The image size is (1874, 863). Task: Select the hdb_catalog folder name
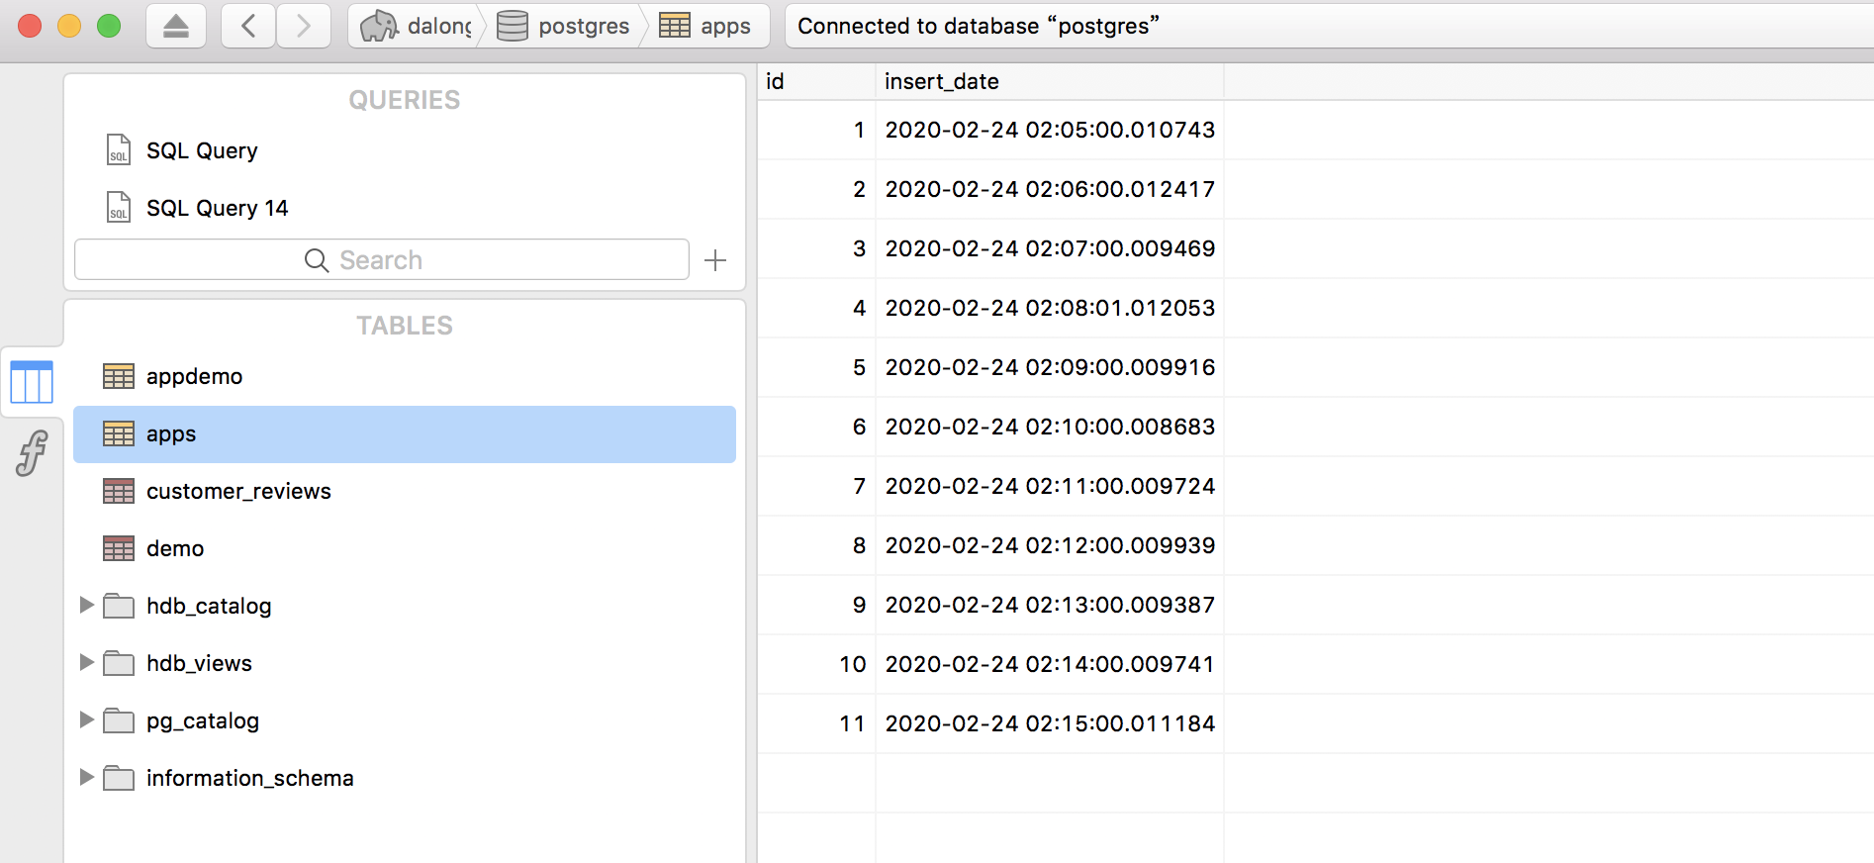pyautogui.click(x=209, y=606)
